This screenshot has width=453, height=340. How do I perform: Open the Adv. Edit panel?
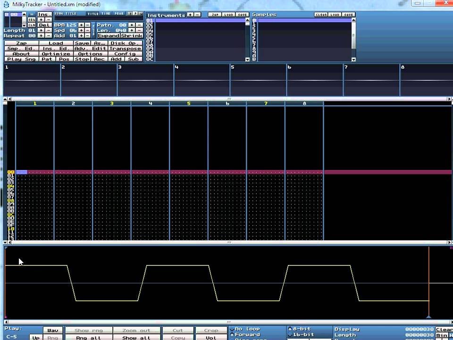91,49
